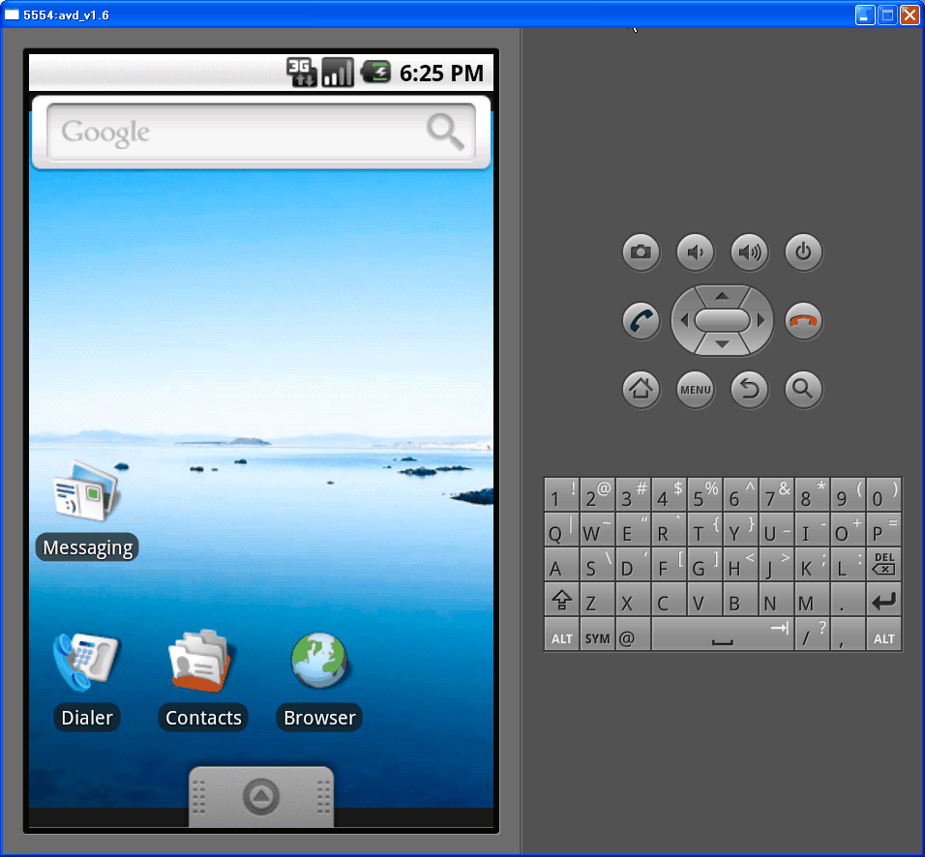This screenshot has width=925, height=857.
Task: Click the period key
Action: point(848,600)
